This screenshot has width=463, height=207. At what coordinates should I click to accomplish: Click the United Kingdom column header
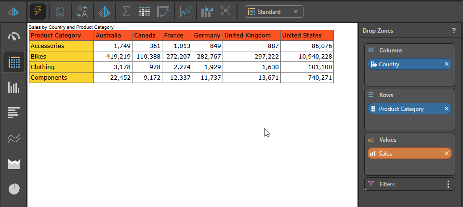pyautogui.click(x=252, y=36)
